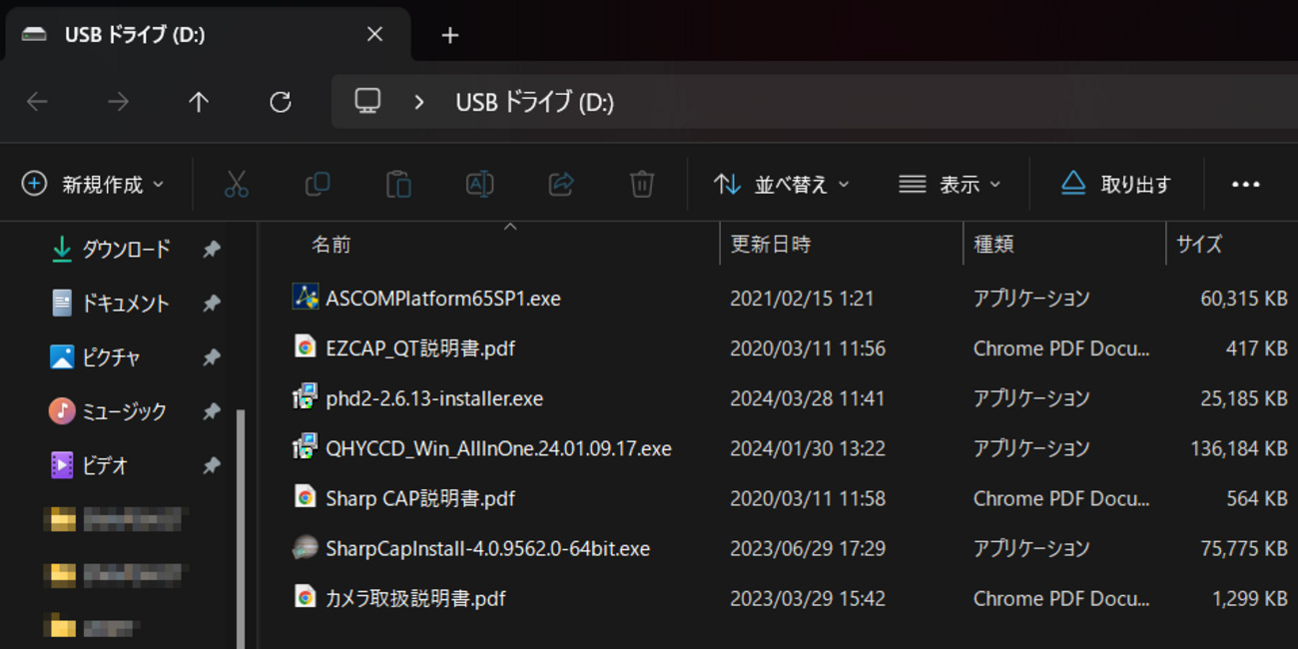The width and height of the screenshot is (1298, 649).
Task: Open the 表示 view dropdown
Action: [950, 185]
